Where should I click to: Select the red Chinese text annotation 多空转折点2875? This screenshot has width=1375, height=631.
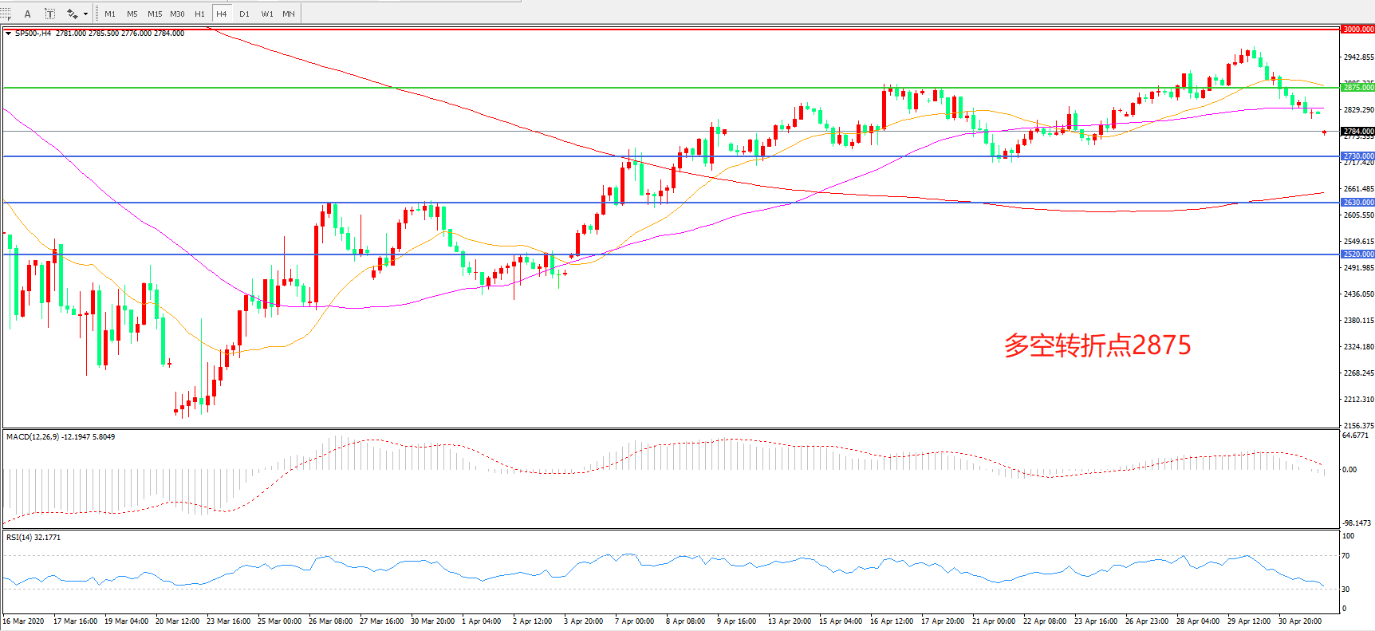click(1097, 345)
